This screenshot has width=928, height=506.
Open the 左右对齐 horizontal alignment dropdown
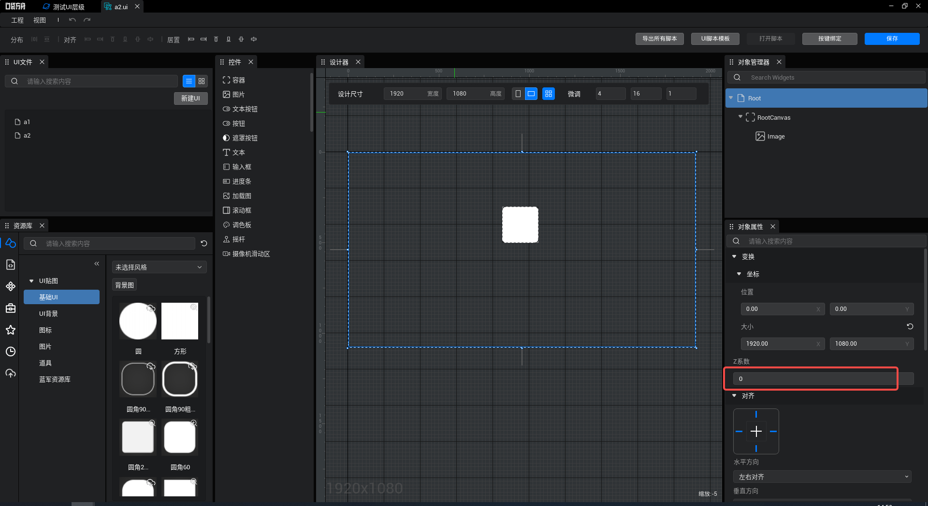pyautogui.click(x=822, y=477)
